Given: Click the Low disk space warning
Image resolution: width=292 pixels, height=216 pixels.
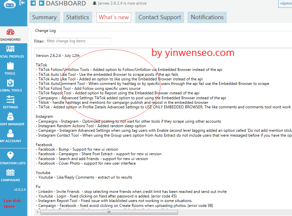Looking at the screenshot, I should point(12,203).
